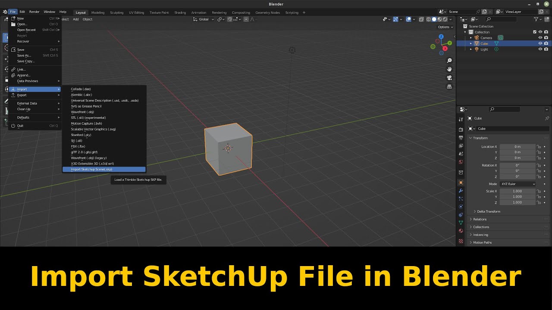
Task: Open the Object Data mesh tab icon
Action: (461, 223)
